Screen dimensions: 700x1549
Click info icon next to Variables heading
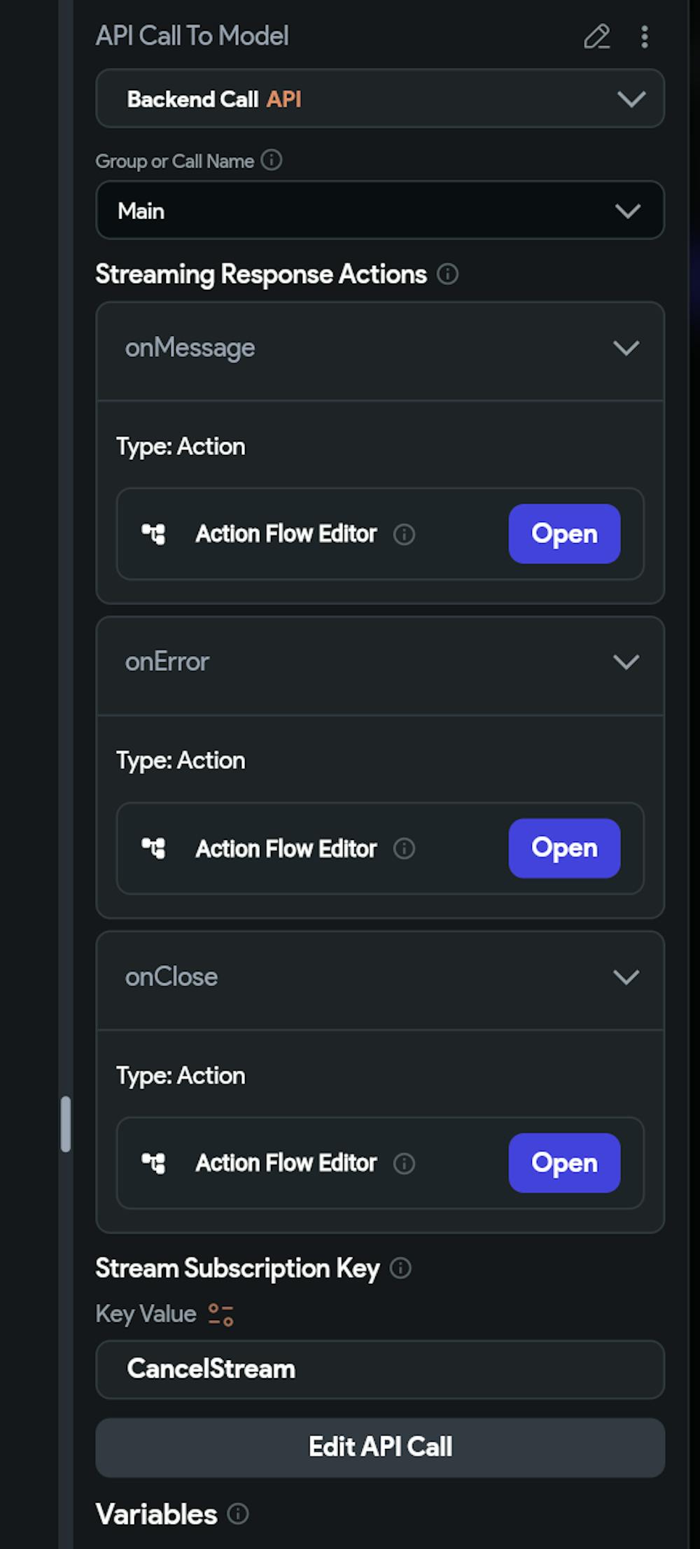pyautogui.click(x=238, y=1514)
